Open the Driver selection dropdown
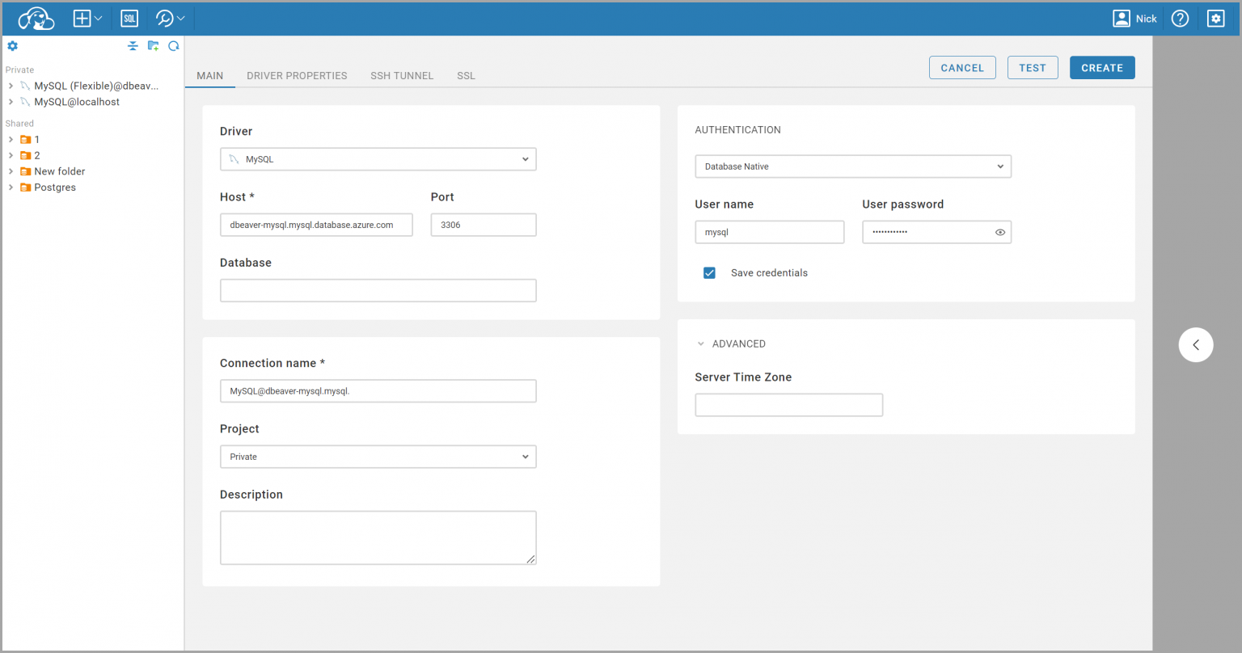Screen dimensions: 1242x653 click(378, 158)
